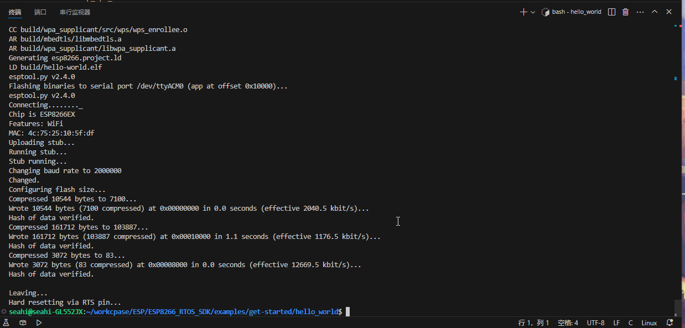Click the terminal's vertical scrollbar thumb
The width and height of the screenshot is (685, 328).
tap(678, 308)
